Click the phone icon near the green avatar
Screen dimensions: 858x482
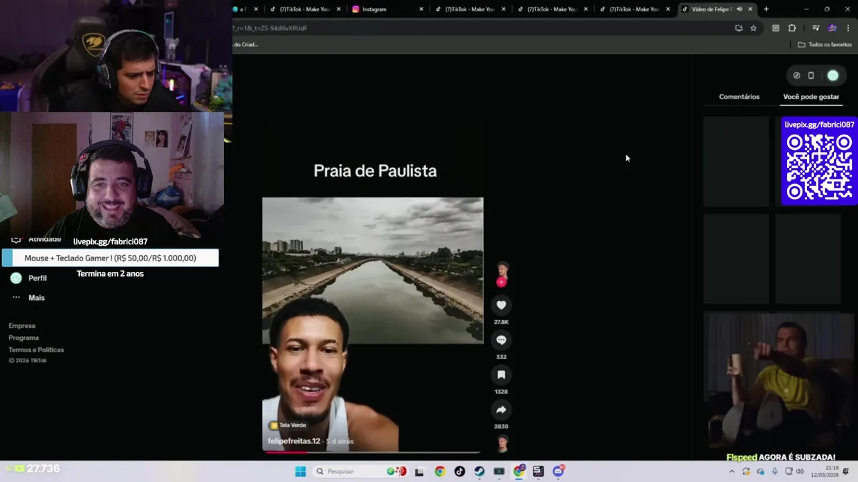(x=811, y=76)
